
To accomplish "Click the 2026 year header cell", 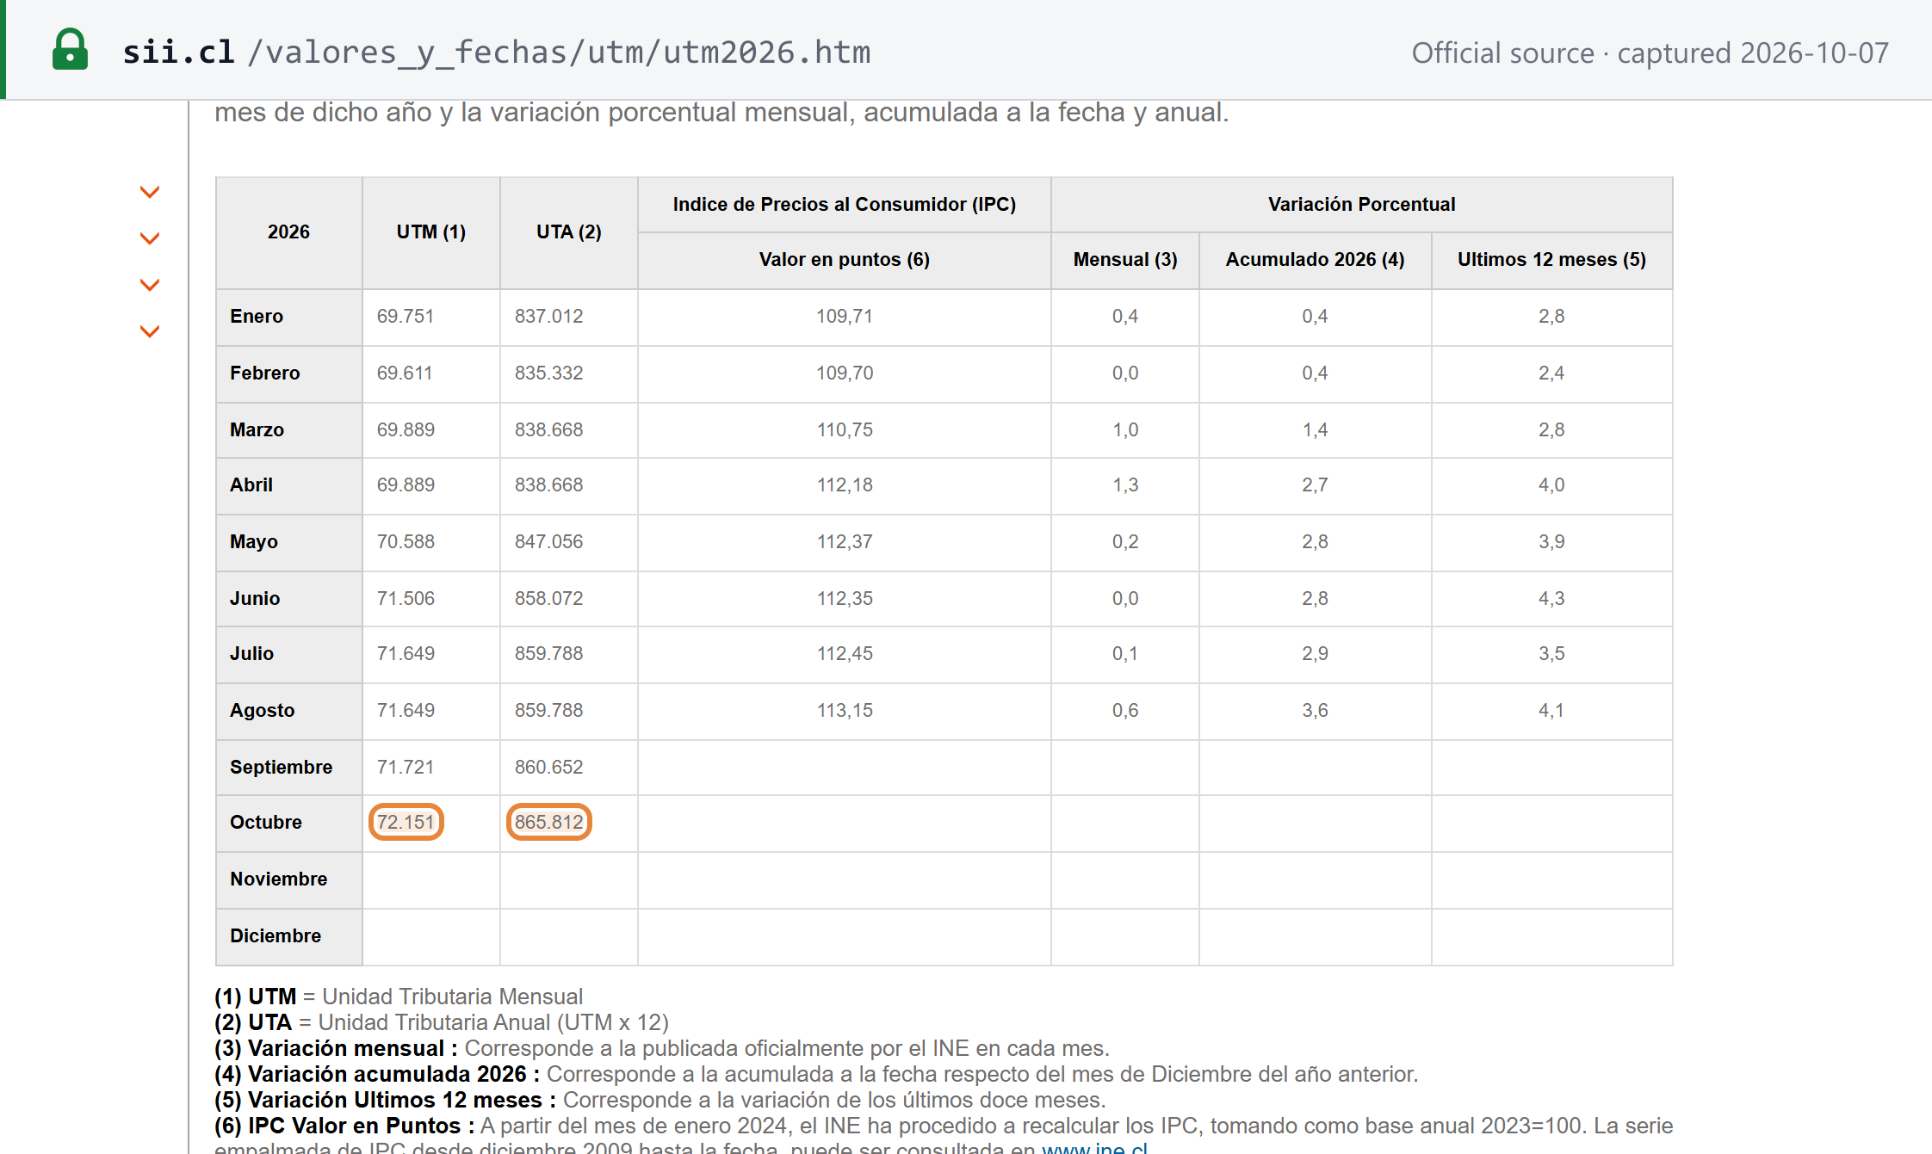I will tap(288, 231).
